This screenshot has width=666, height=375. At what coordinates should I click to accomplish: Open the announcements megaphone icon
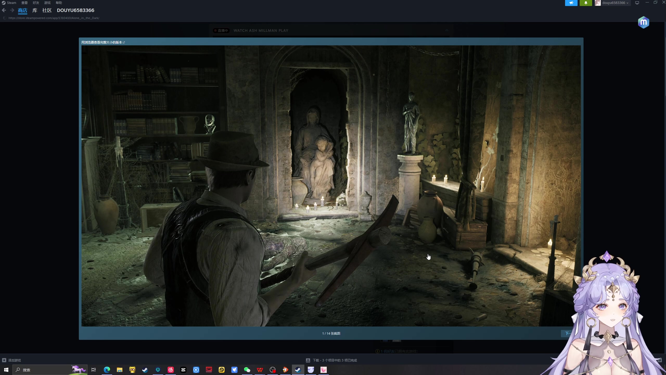tap(571, 3)
